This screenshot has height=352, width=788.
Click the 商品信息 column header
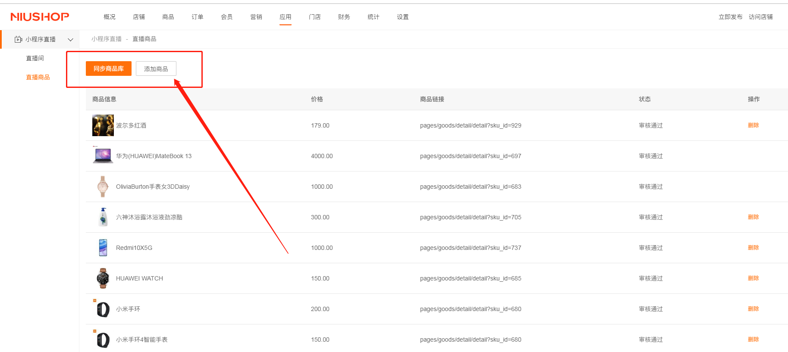[x=104, y=99]
